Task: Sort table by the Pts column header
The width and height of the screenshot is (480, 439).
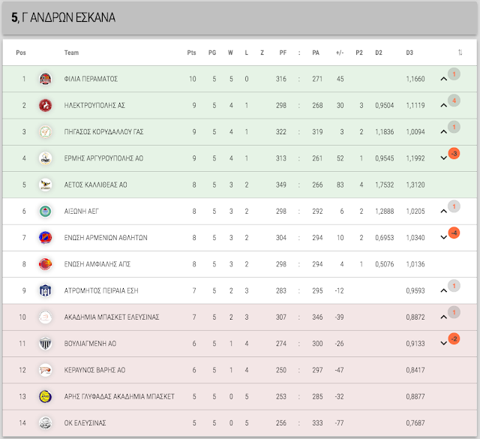Action: (x=192, y=53)
